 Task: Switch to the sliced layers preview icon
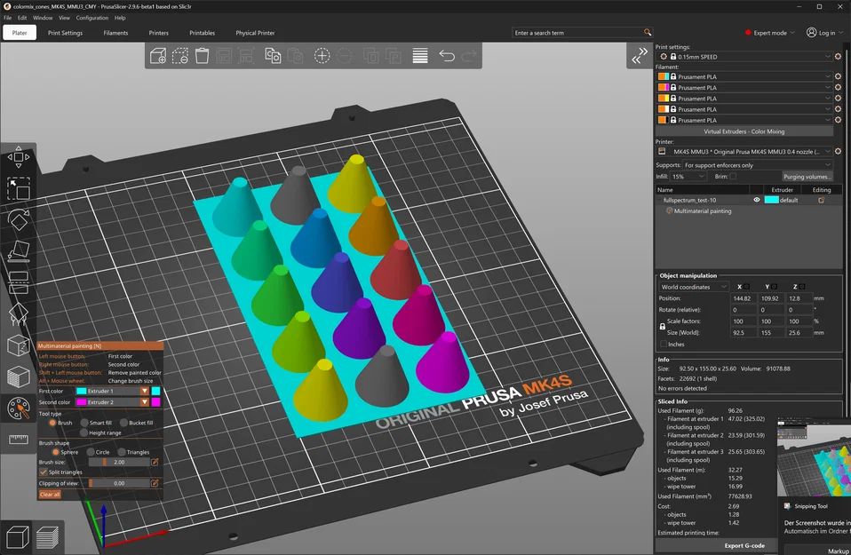pos(47,537)
